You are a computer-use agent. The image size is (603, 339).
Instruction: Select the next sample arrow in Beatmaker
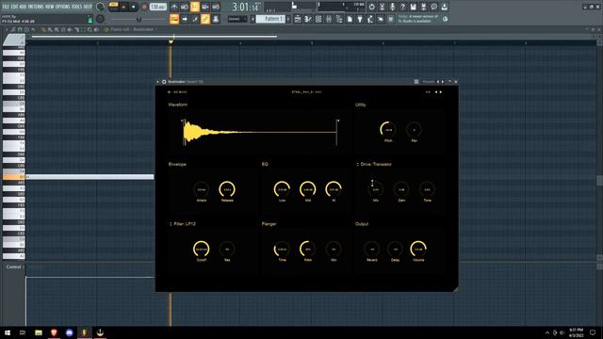coord(441,92)
